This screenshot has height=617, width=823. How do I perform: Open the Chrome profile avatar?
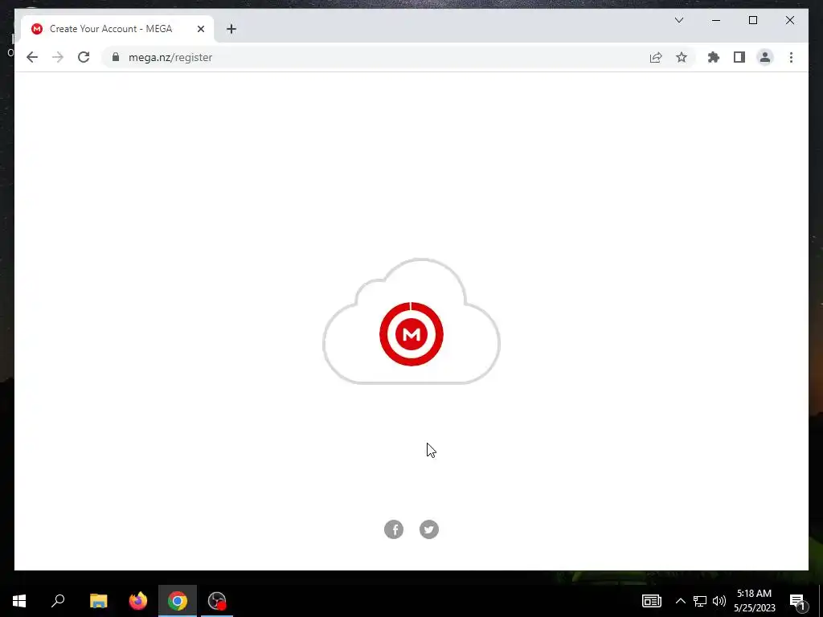[765, 57]
